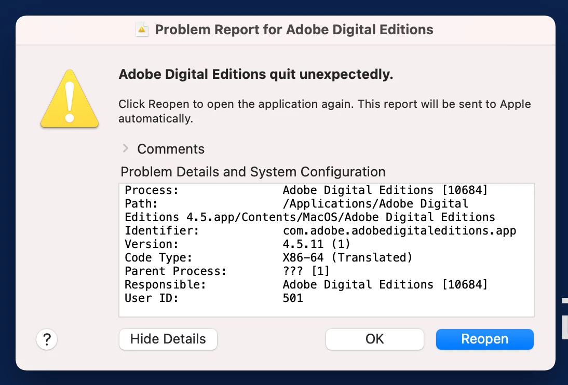Click the identifier value com.adobe.adobedigitaleditions.app
This screenshot has height=385, width=568.
(x=399, y=231)
